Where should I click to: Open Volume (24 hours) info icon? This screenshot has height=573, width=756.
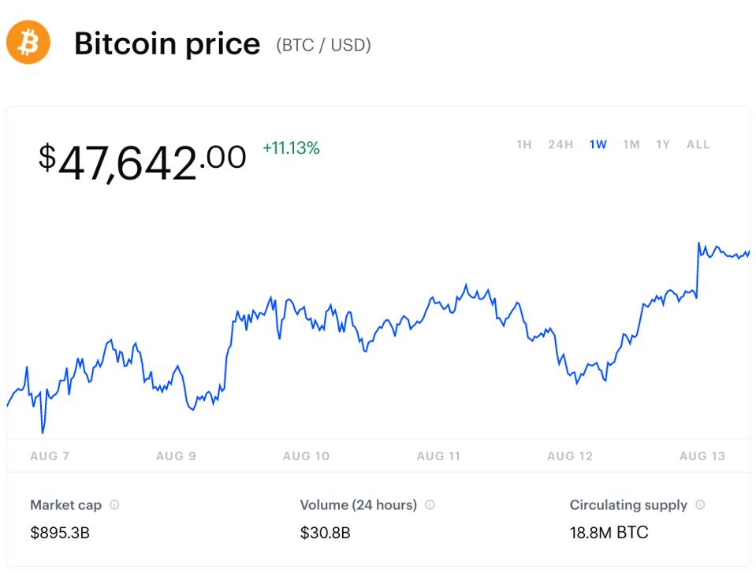tap(430, 504)
